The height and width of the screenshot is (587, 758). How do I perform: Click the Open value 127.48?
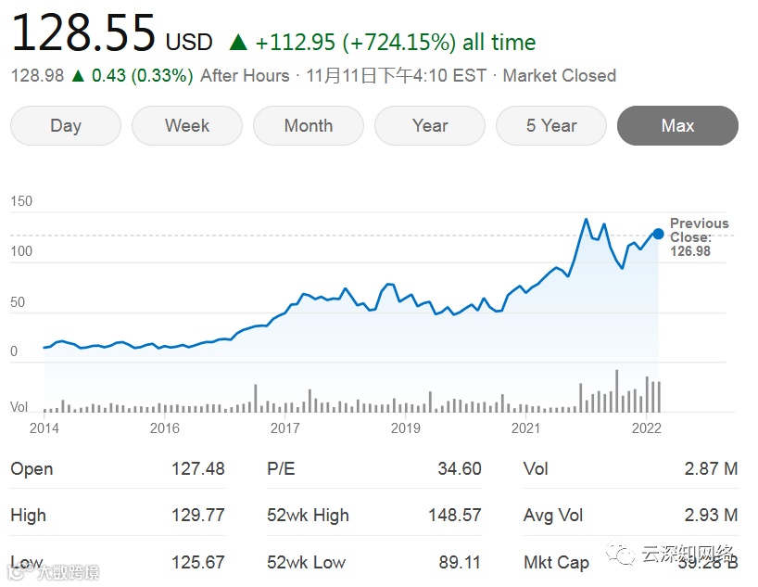(x=197, y=469)
